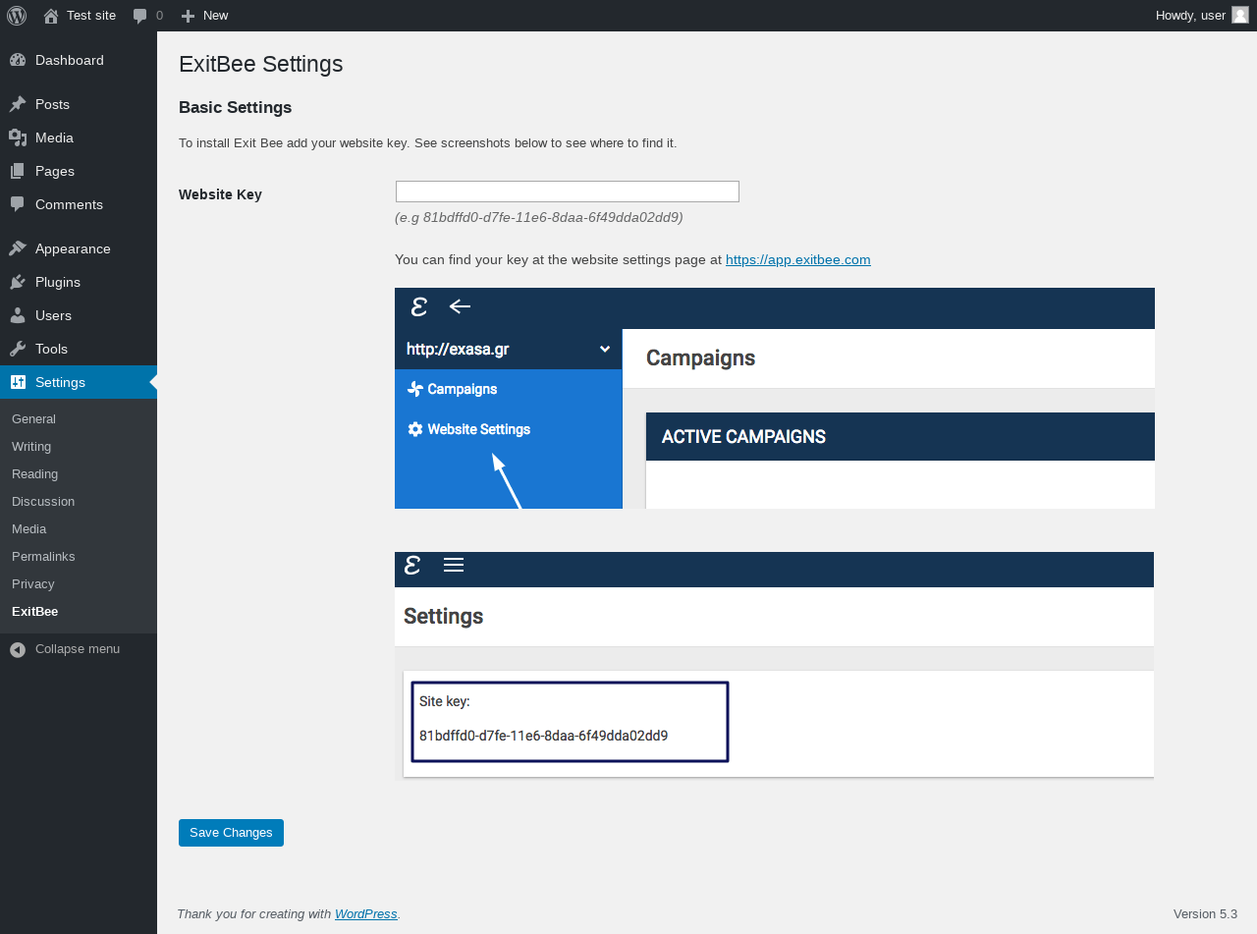This screenshot has height=934, width=1257.
Task: Open the WordPress footer link
Action: pyautogui.click(x=365, y=913)
